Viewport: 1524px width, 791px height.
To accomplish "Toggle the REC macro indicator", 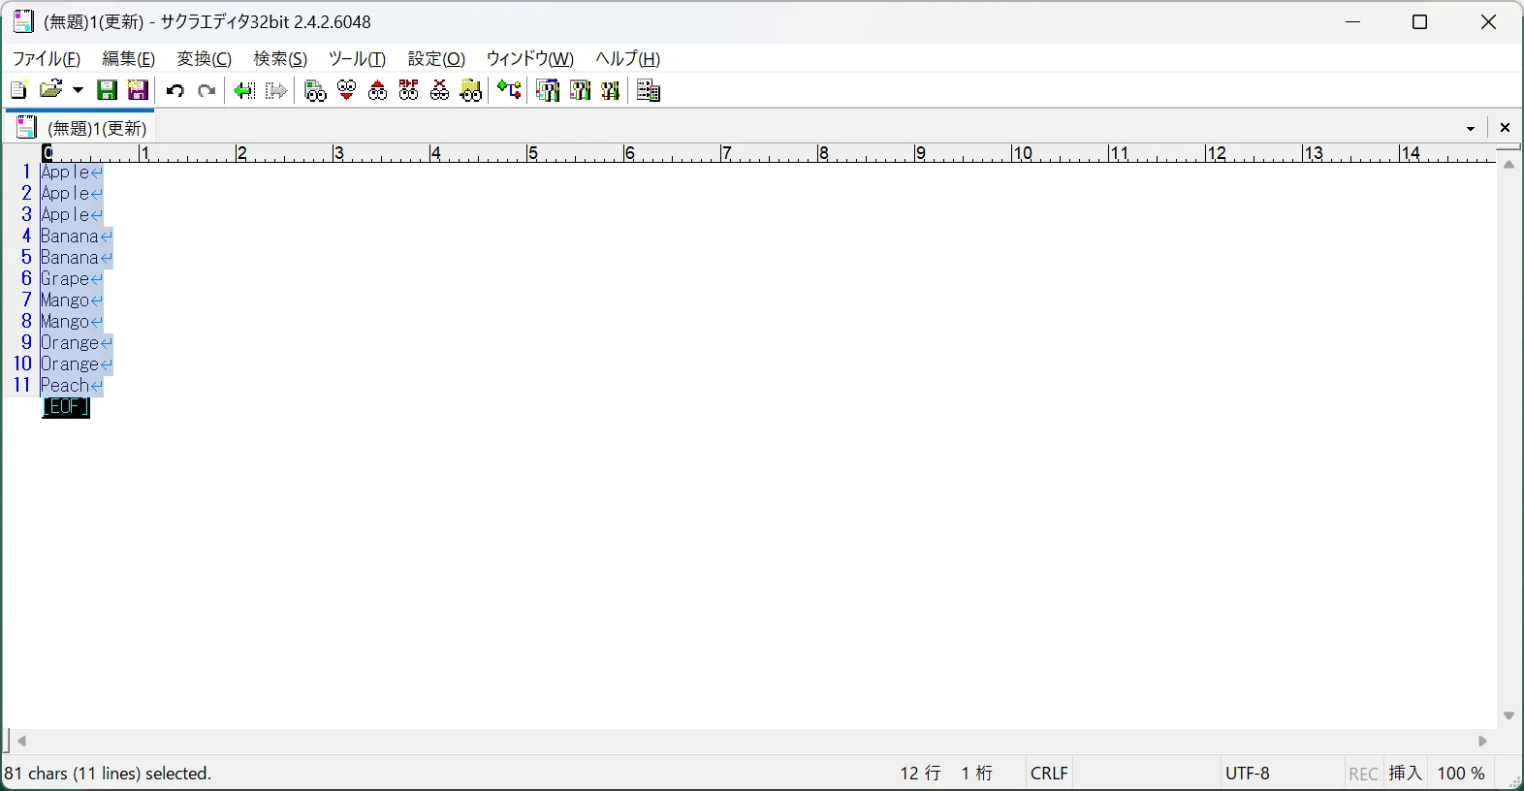I will click(x=1363, y=774).
